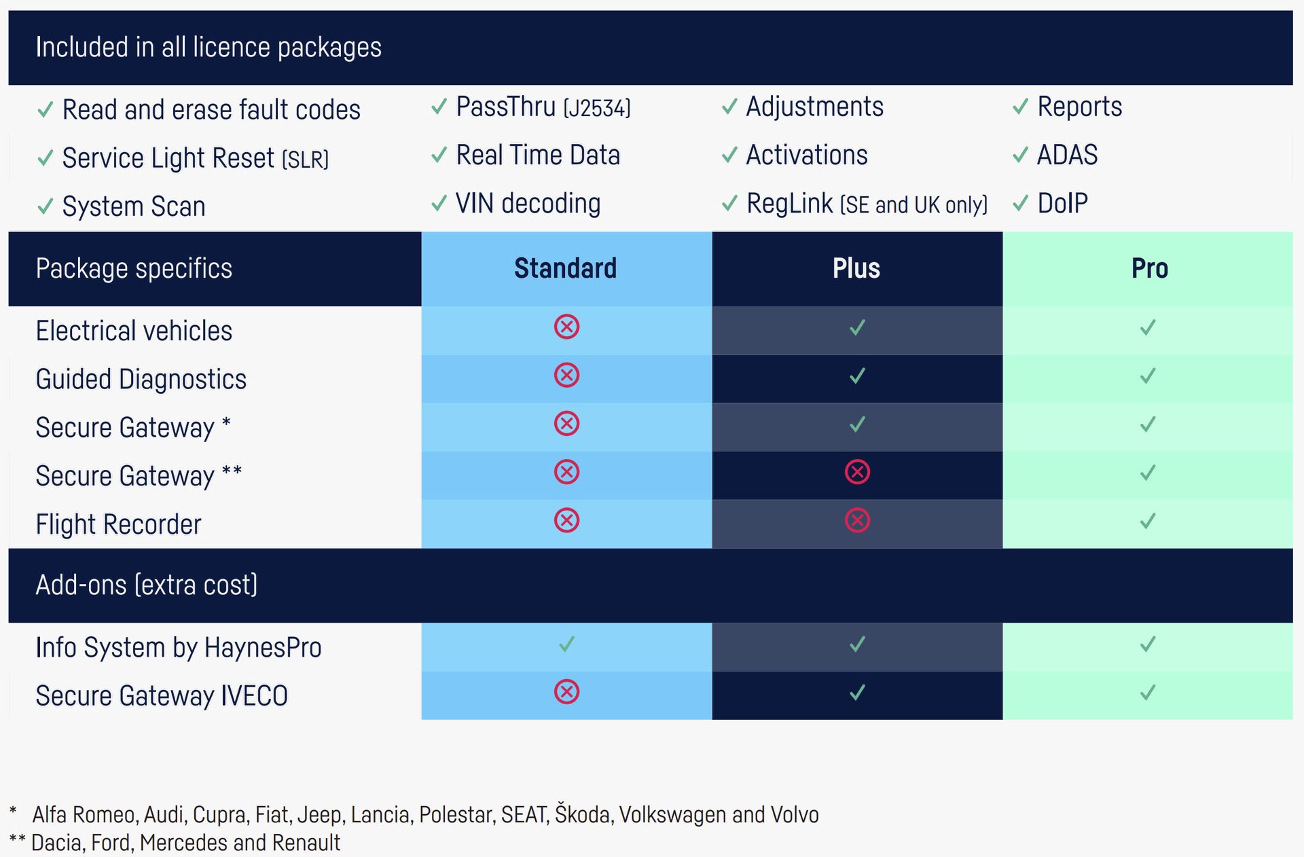Screen dimensions: 1304x857
Task: Click the checkmark next to ADAS
Action: [x=1020, y=155]
